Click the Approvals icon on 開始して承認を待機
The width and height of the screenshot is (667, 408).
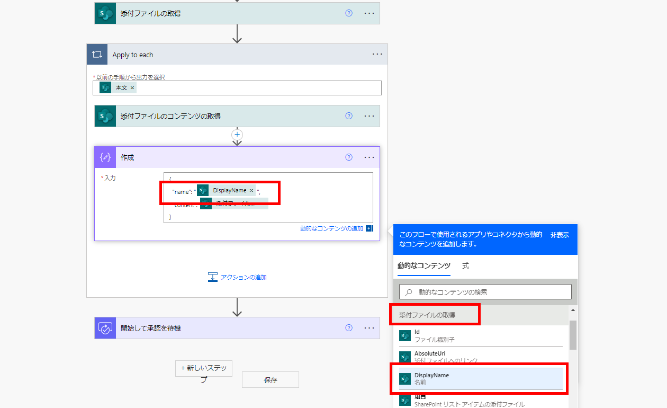105,328
